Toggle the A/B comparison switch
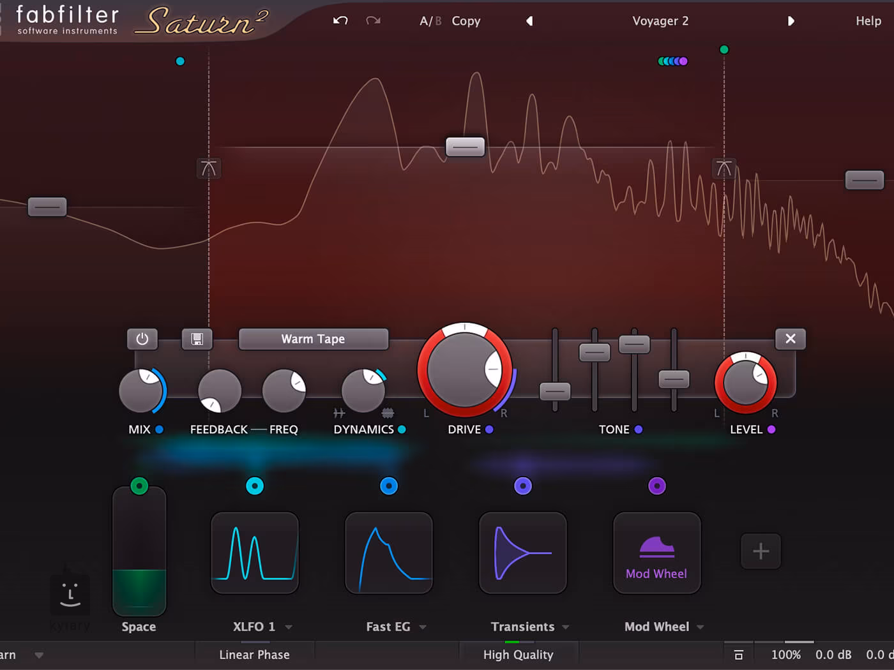Image resolution: width=894 pixels, height=670 pixels. (430, 21)
